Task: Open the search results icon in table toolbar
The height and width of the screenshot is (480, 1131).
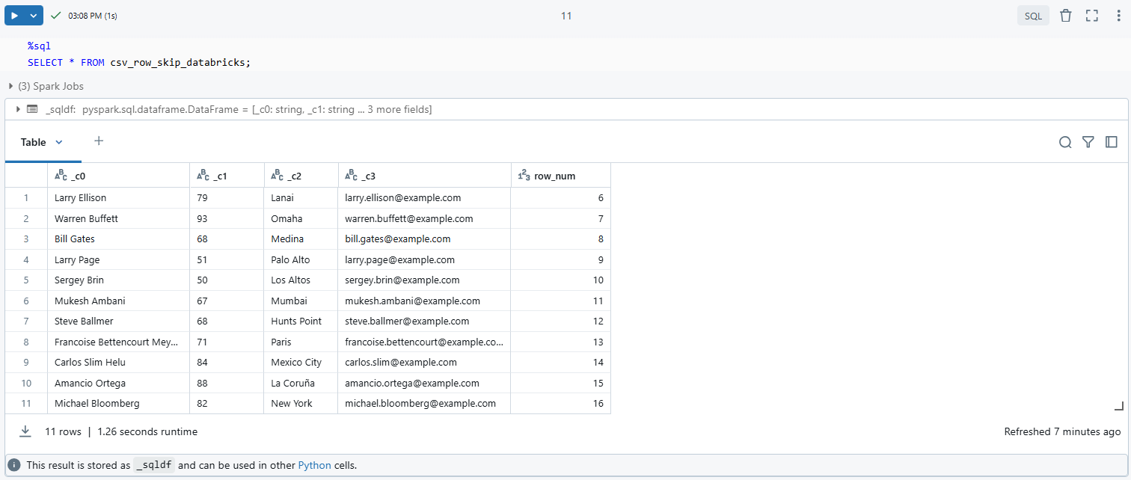Action: tap(1065, 142)
